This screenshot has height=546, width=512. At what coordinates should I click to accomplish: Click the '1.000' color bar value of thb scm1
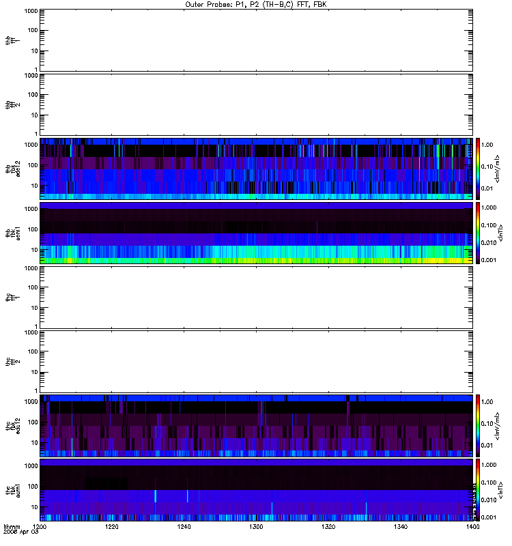coord(489,207)
